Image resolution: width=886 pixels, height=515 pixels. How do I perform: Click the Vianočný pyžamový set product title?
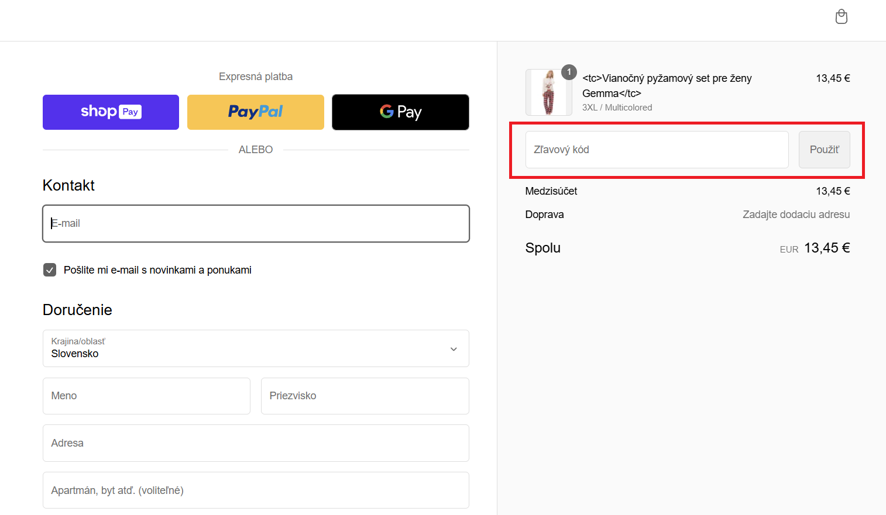tap(667, 85)
